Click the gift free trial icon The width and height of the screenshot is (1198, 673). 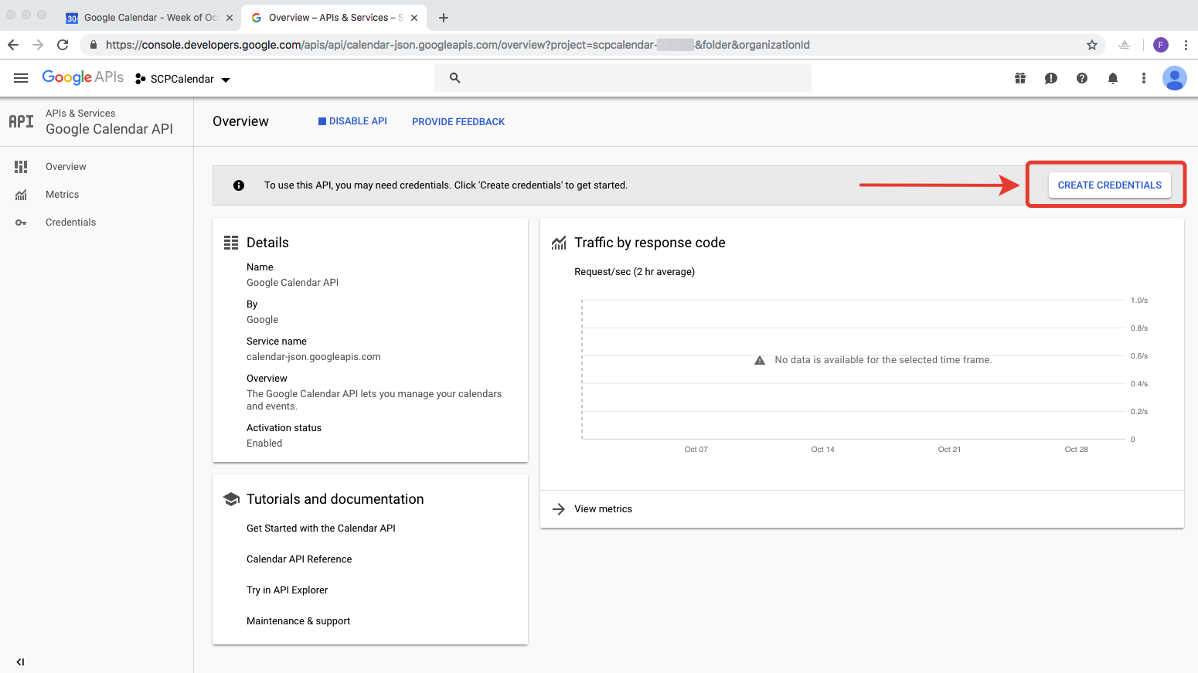(1020, 78)
